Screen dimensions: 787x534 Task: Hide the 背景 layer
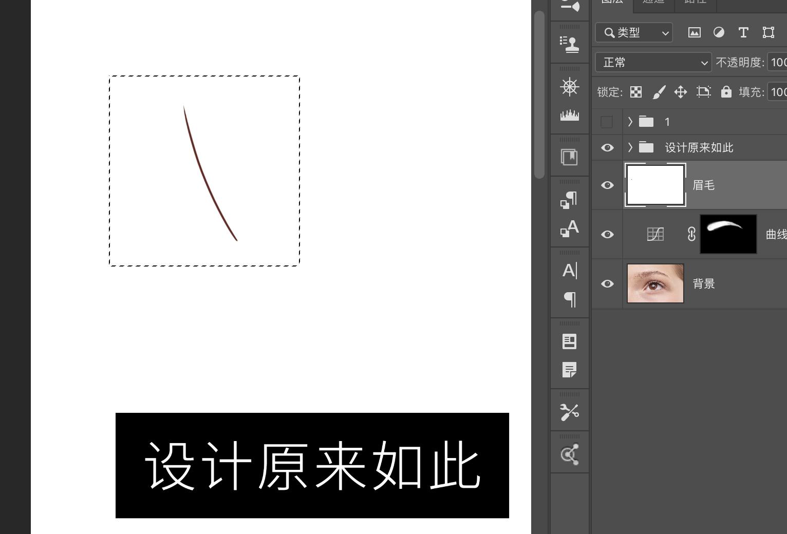pos(607,283)
